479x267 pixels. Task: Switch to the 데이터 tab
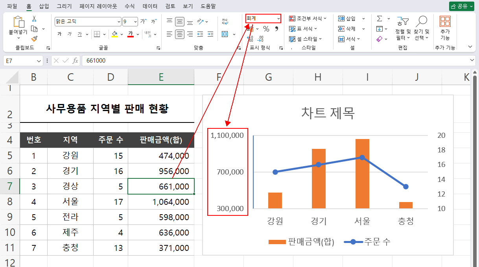pos(150,6)
